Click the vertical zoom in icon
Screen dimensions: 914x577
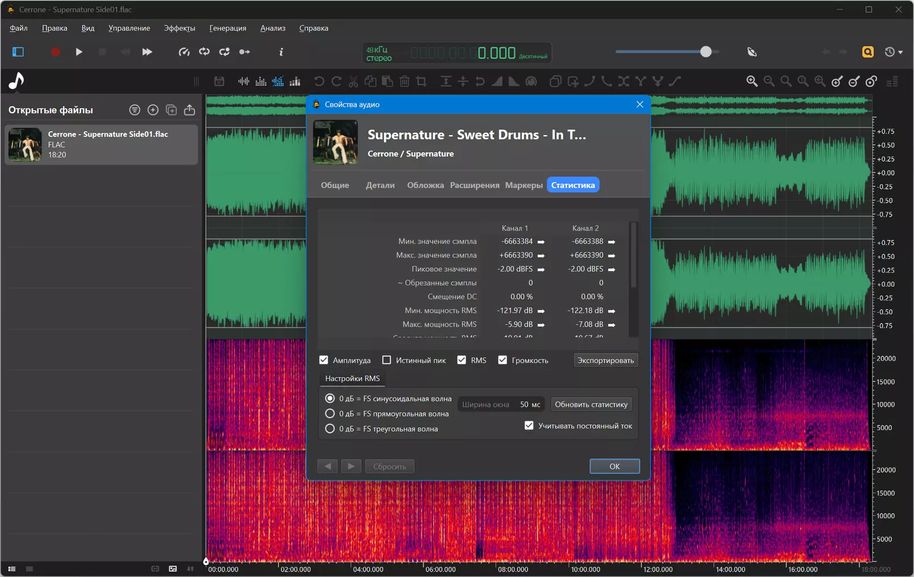[837, 81]
